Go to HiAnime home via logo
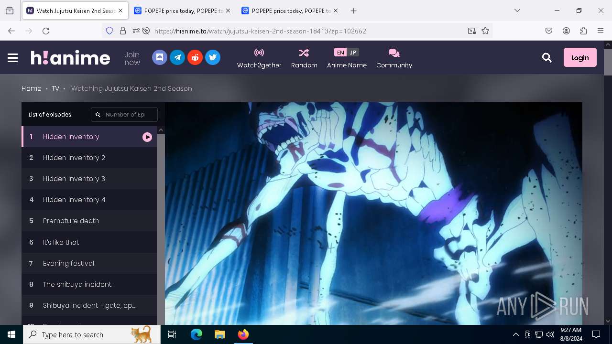Viewport: 612px width, 344px height. tap(71, 58)
